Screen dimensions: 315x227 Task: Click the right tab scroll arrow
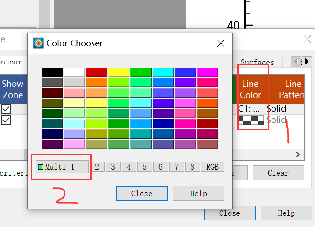pos(307,62)
